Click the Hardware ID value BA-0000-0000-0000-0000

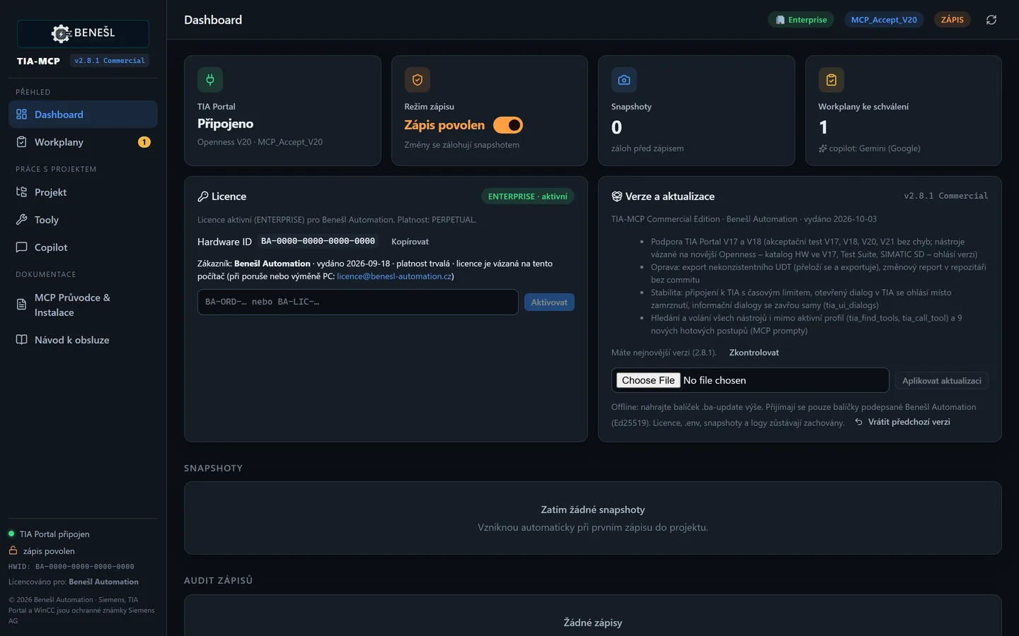[x=318, y=242]
